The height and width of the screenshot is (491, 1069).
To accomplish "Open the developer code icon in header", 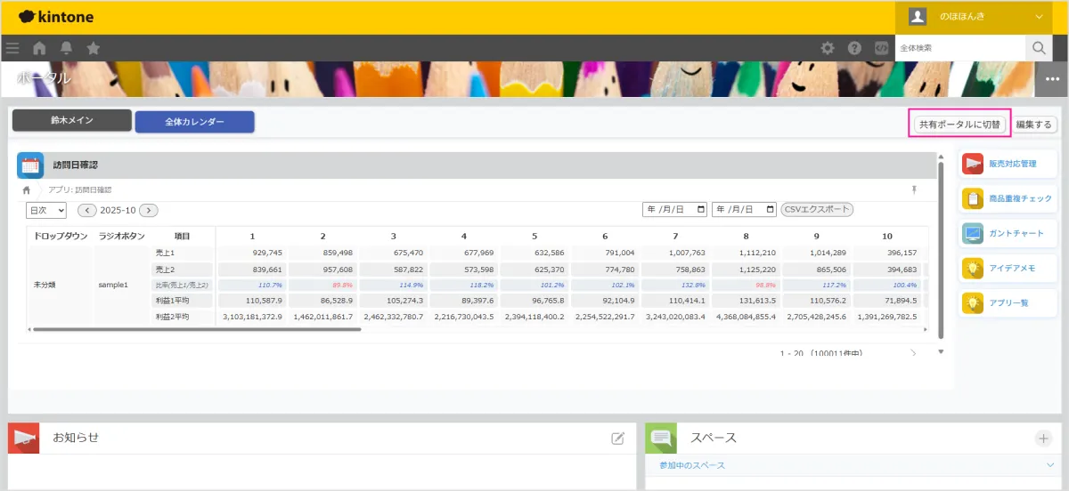I will 881,48.
